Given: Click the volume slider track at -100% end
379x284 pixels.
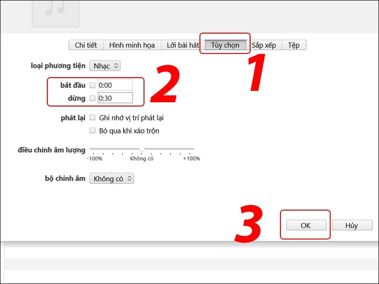Looking at the screenshot, I should click(x=91, y=149).
